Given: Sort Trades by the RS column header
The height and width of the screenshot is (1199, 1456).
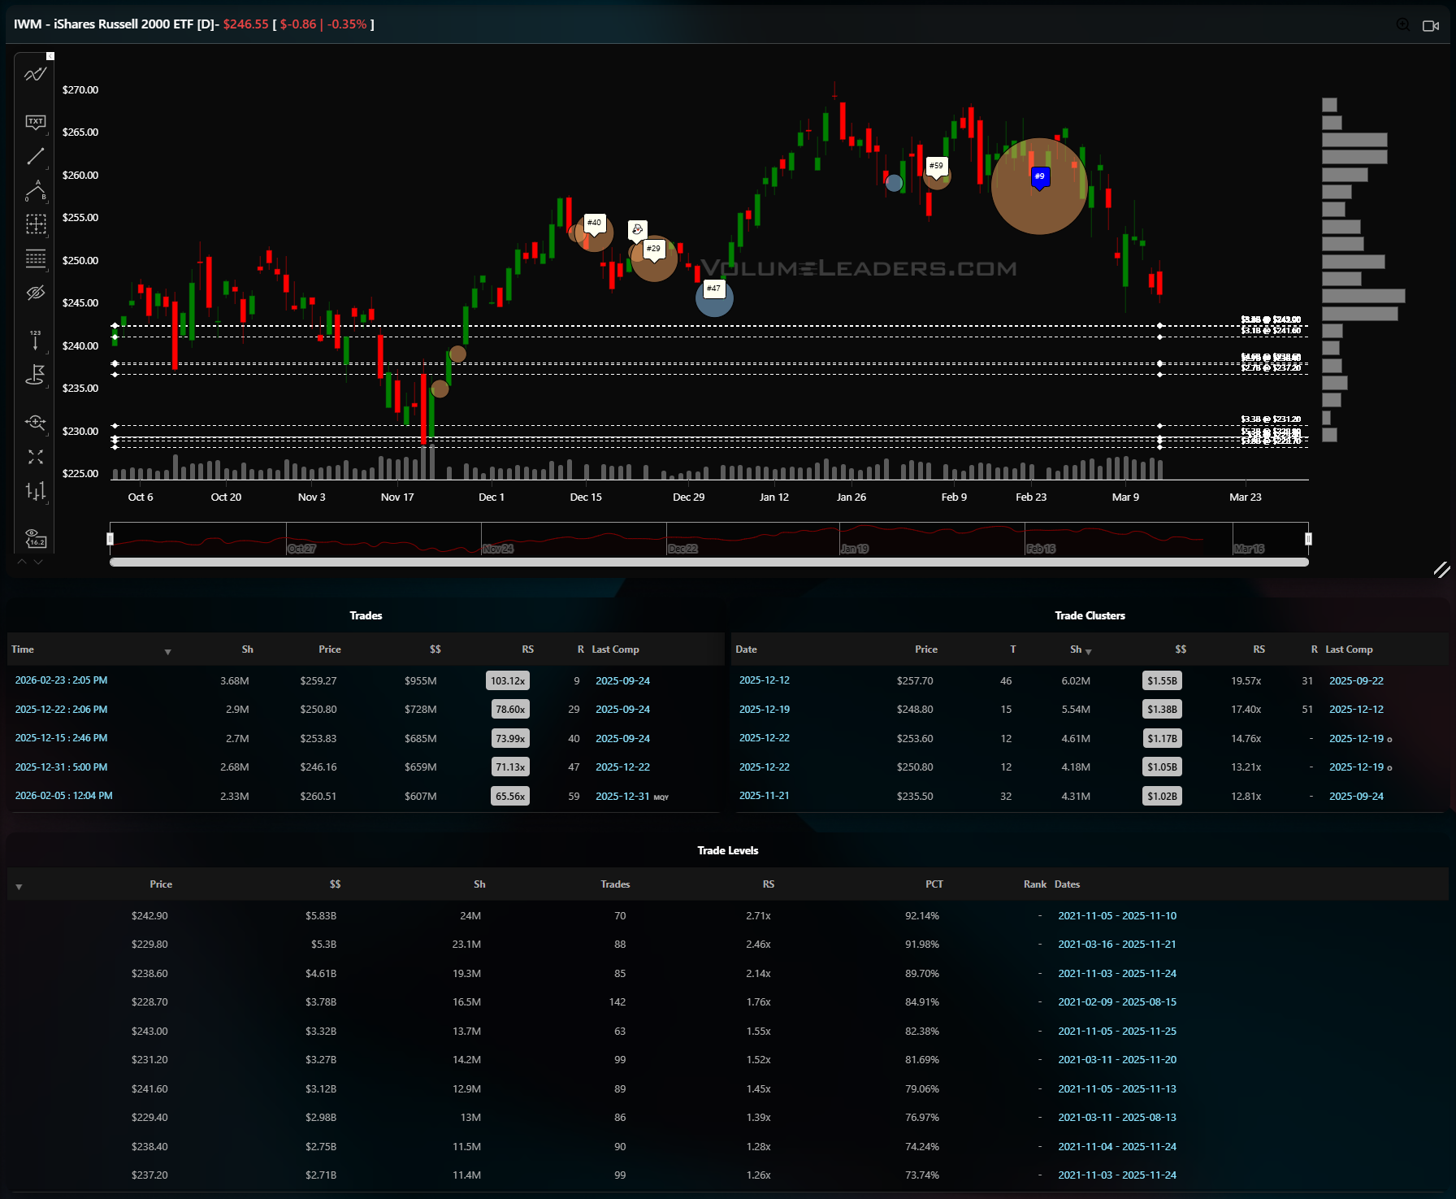Looking at the screenshot, I should [527, 649].
